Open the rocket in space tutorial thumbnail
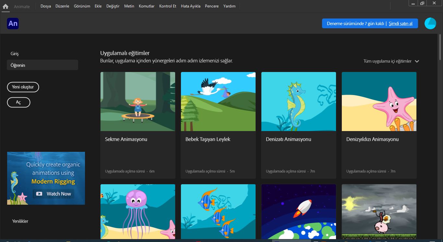 299,212
